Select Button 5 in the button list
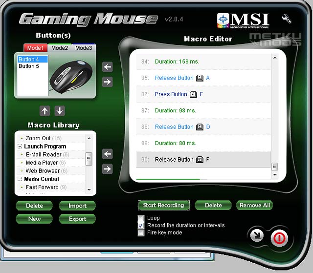313x273 pixels. (x=33, y=66)
